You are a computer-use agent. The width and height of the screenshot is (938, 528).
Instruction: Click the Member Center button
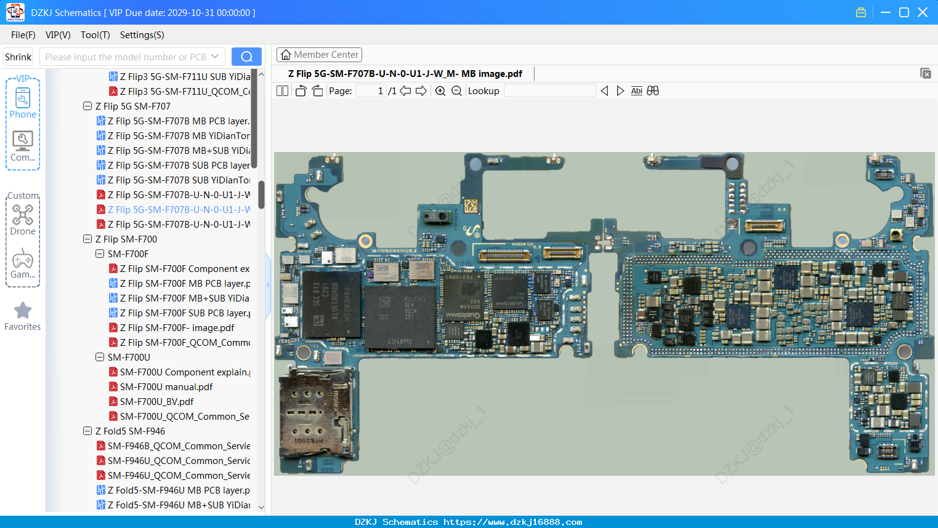(319, 55)
